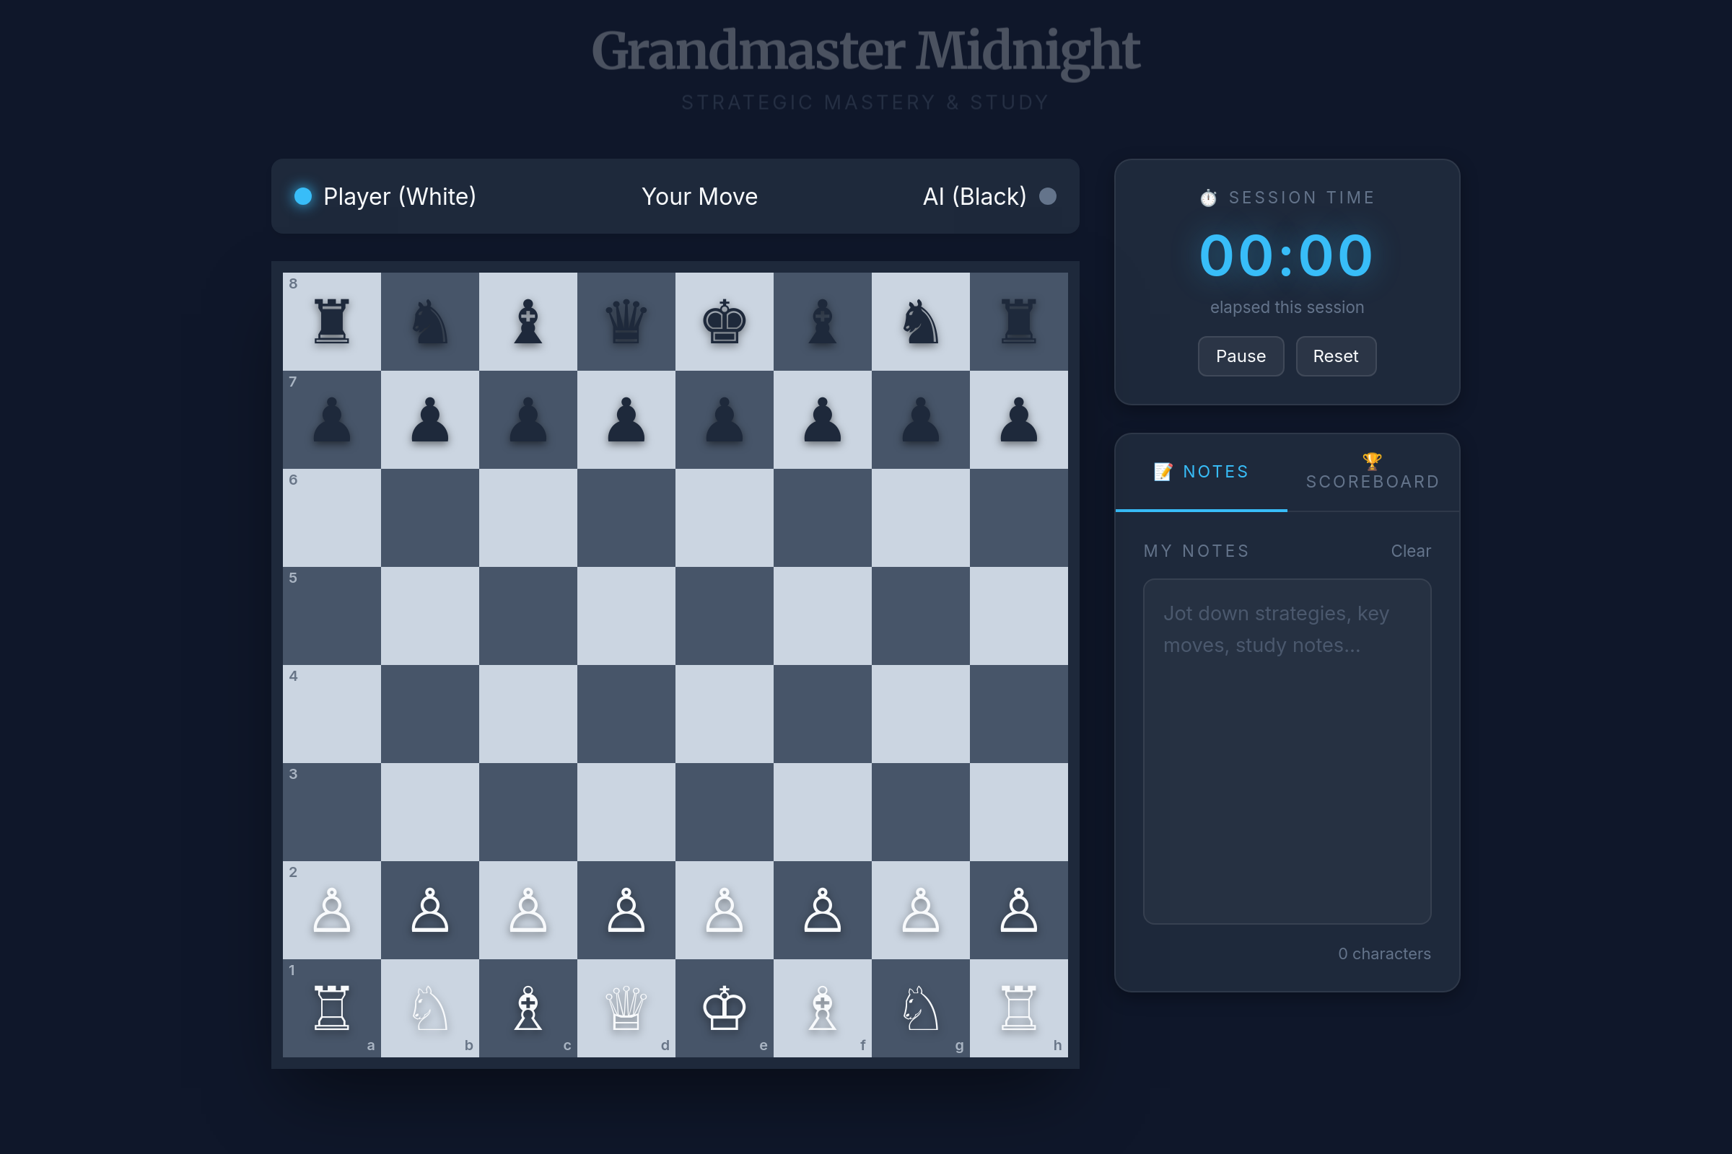Viewport: 1732px width, 1154px height.
Task: Click the Grandmaster Midnight title
Action: click(866, 51)
